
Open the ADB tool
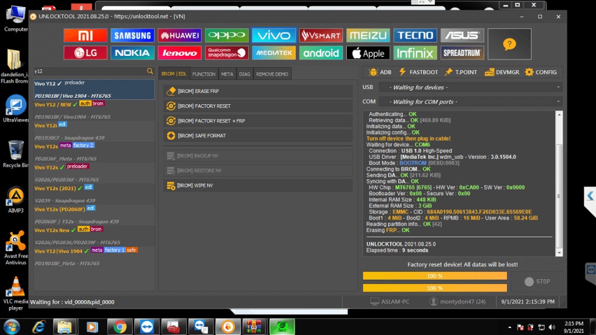[379, 72]
